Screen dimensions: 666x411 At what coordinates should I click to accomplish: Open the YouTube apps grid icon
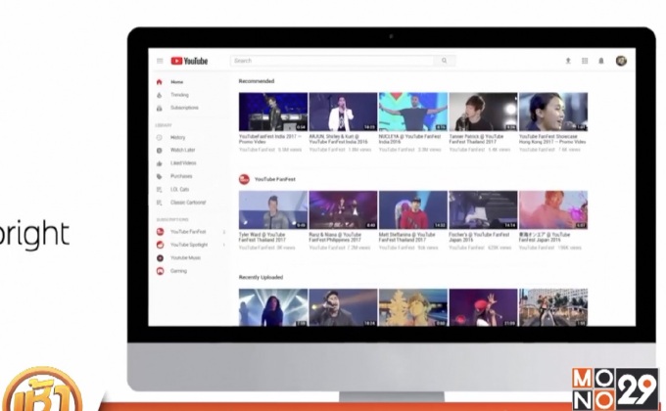(x=585, y=61)
